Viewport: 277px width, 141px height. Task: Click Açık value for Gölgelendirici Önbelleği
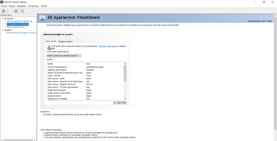[x=88, y=99]
